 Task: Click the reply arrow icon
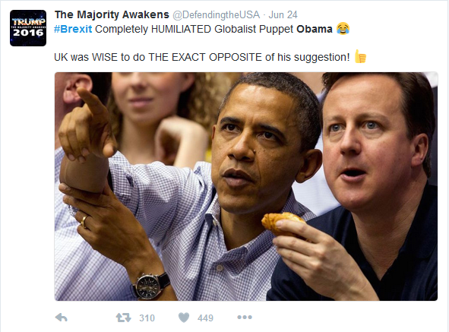click(61, 318)
